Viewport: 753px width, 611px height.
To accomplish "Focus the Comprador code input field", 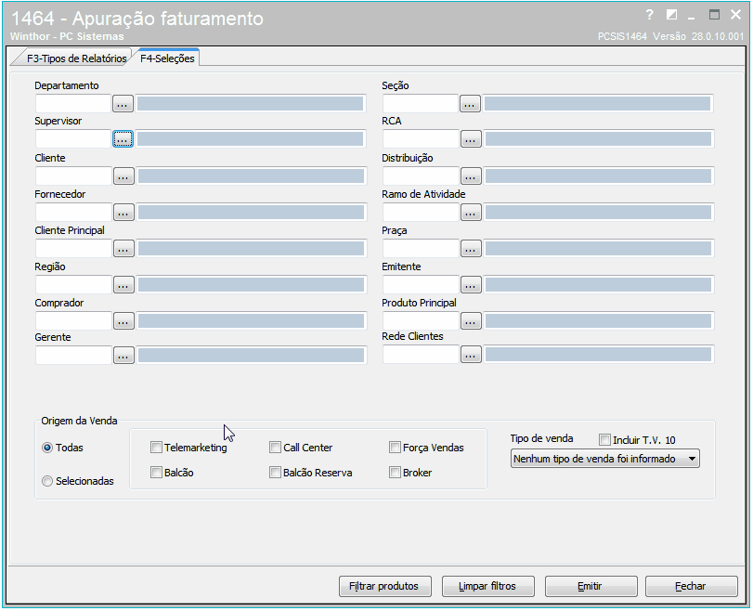I will (x=73, y=321).
